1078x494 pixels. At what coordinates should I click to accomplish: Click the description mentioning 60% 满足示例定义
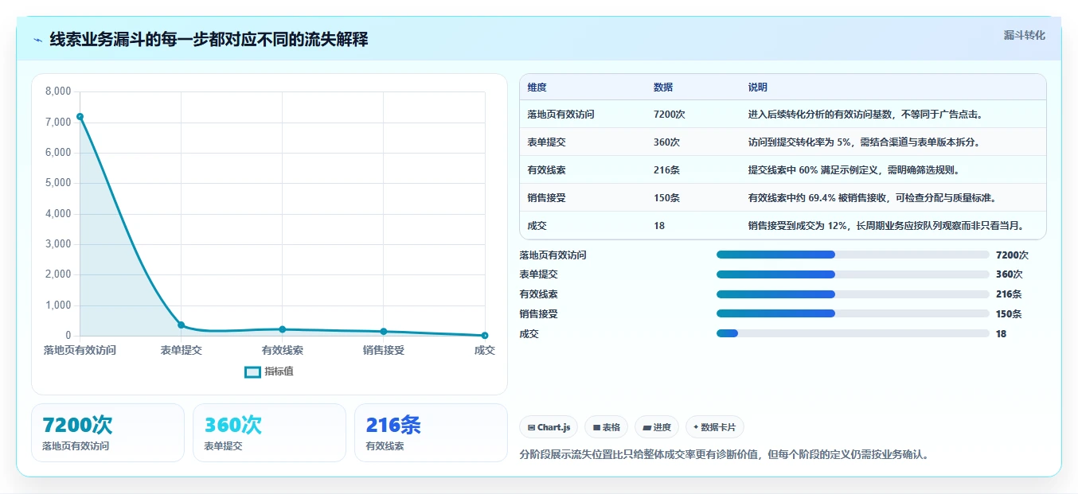pyautogui.click(x=855, y=170)
